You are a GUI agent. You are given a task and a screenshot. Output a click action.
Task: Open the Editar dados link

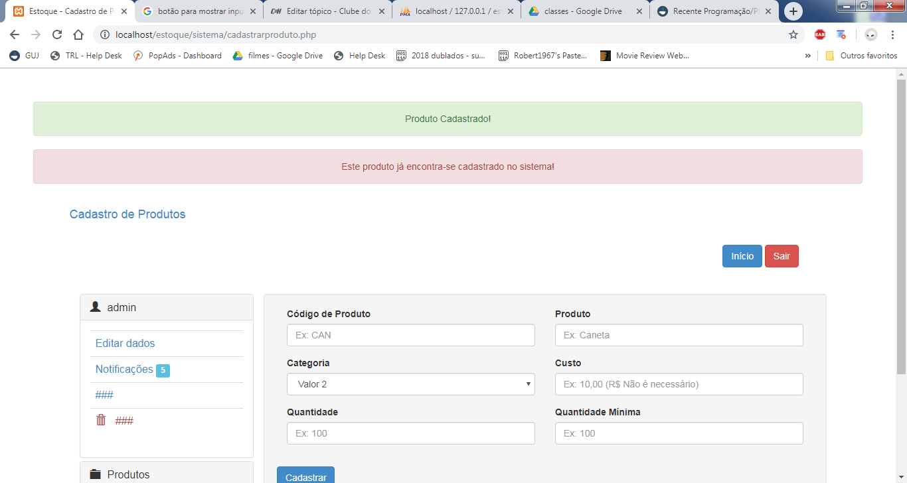click(x=125, y=343)
